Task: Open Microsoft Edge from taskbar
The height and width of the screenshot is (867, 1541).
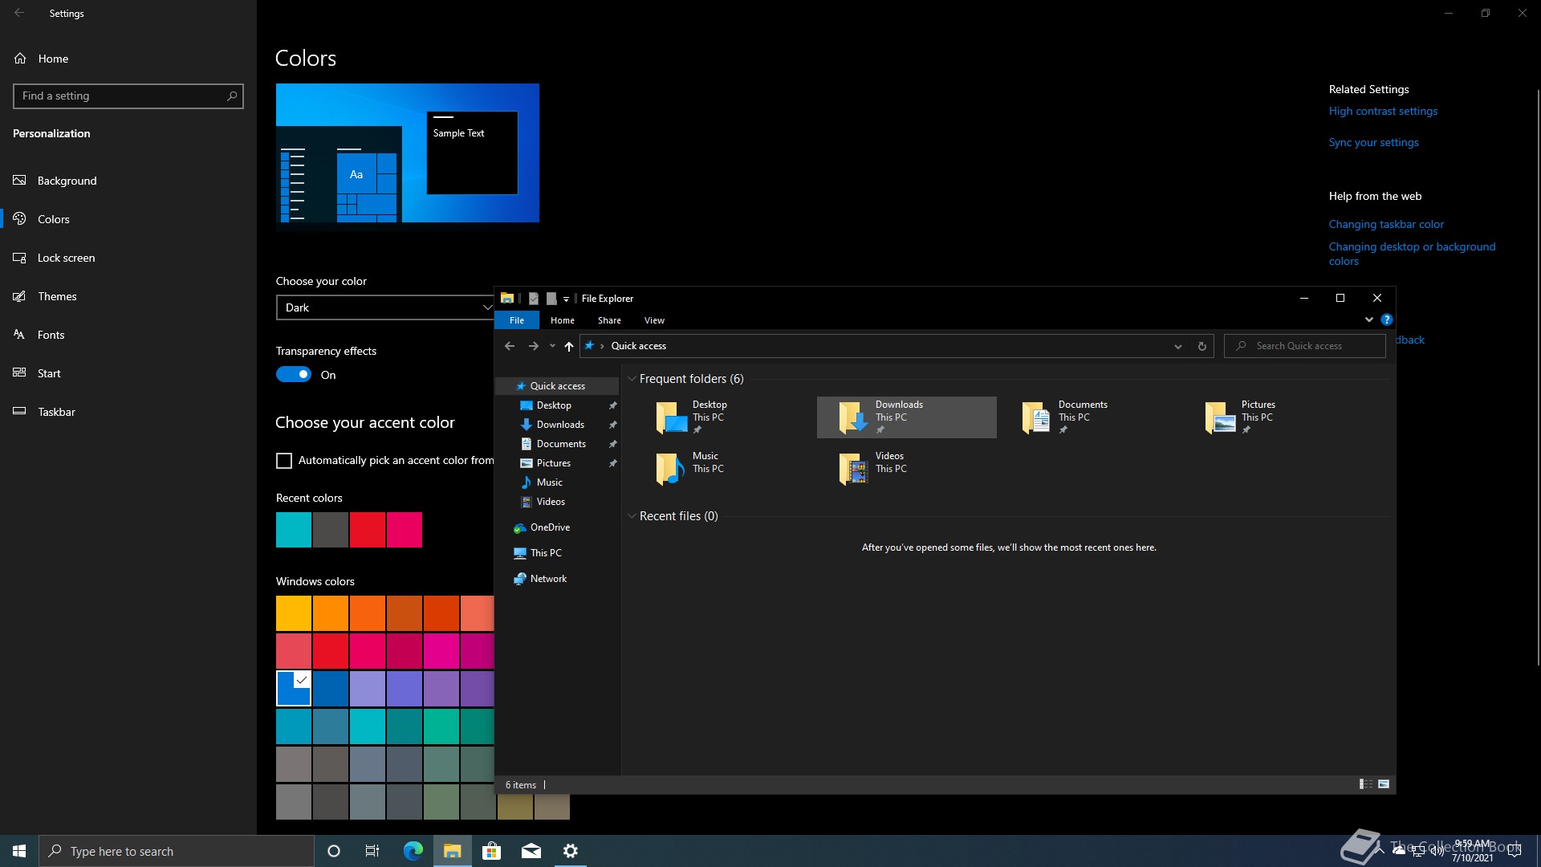Action: tap(413, 851)
